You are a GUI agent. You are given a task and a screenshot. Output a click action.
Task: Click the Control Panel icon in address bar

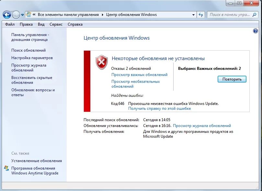click(28, 14)
